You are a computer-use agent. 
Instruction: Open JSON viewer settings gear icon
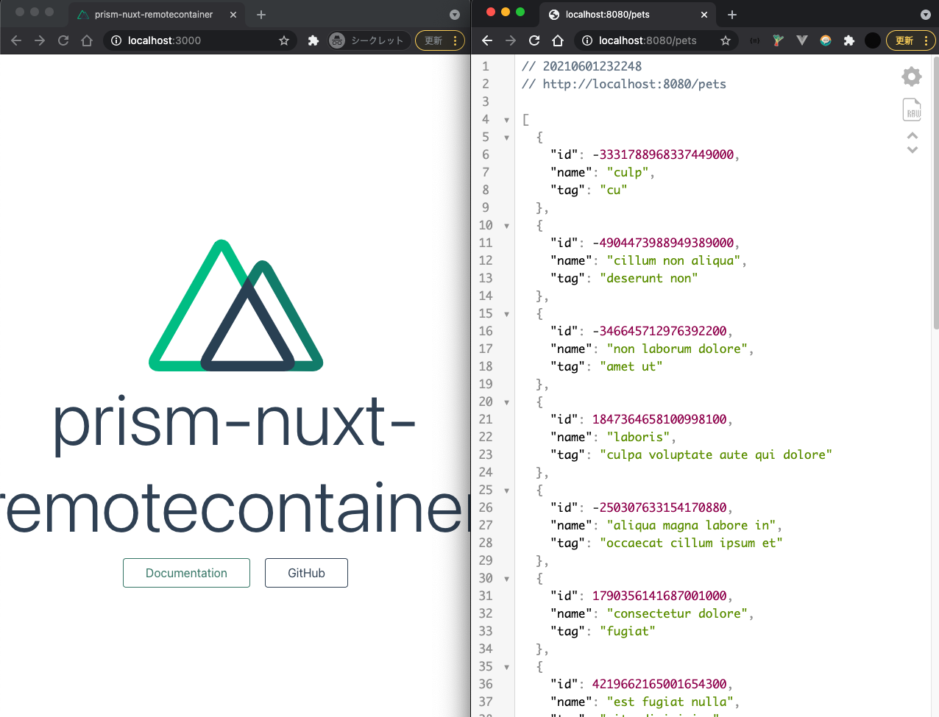click(x=912, y=76)
